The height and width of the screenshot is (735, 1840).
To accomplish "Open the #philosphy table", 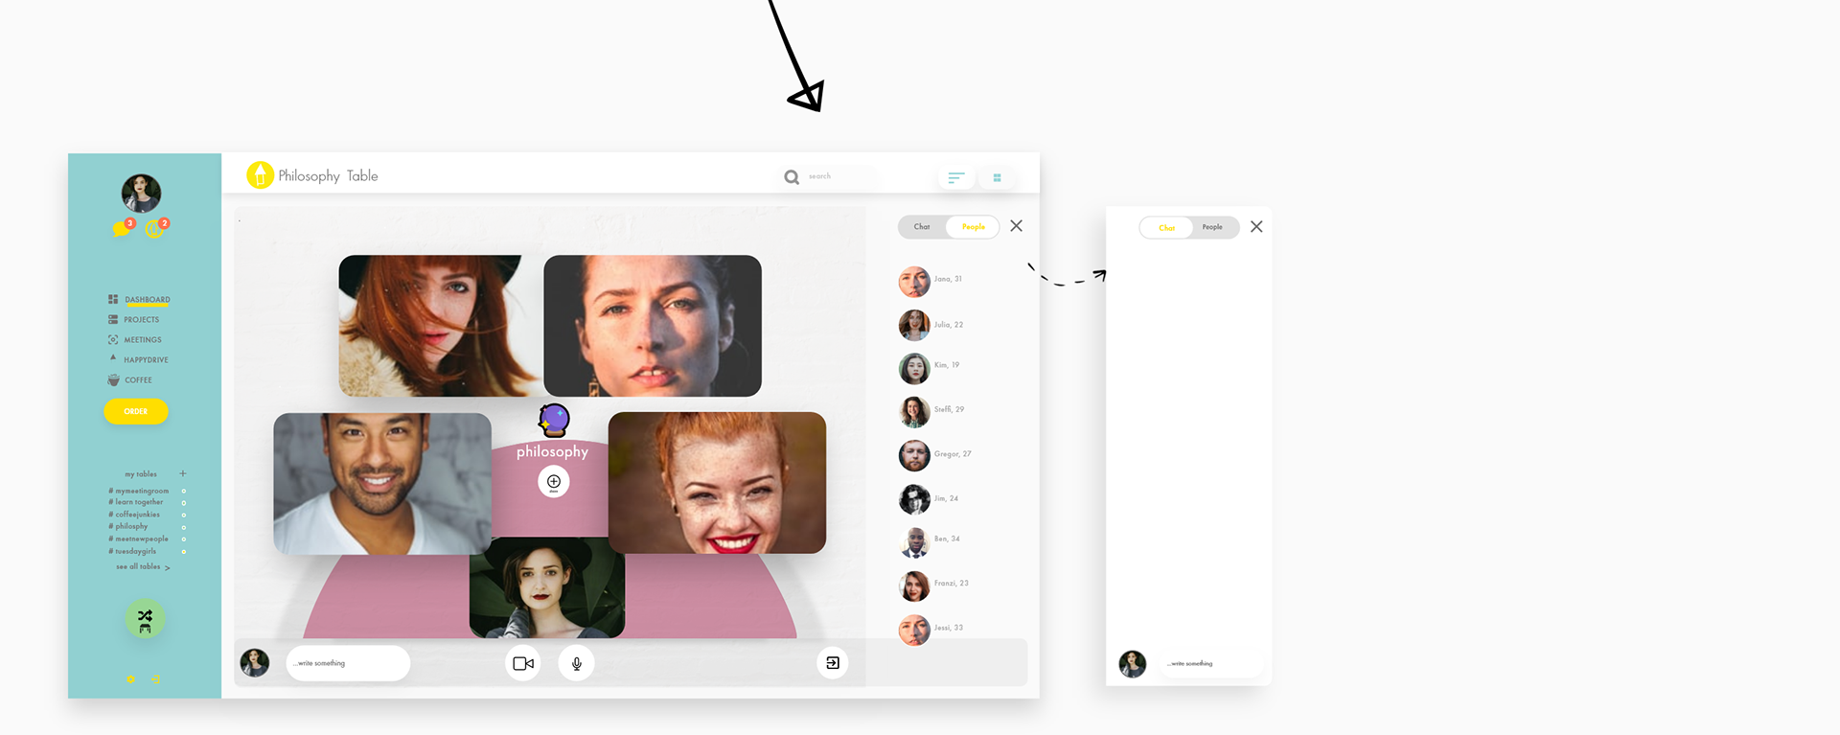I will (x=127, y=526).
